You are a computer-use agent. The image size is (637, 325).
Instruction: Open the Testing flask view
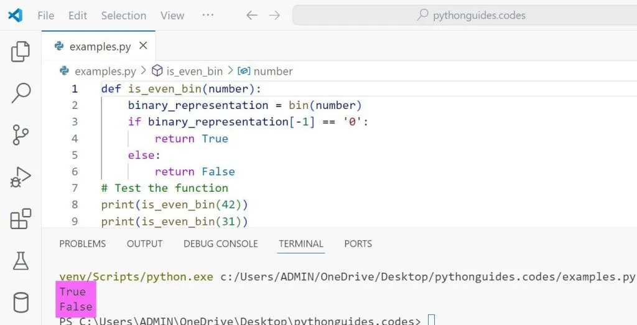tap(21, 261)
